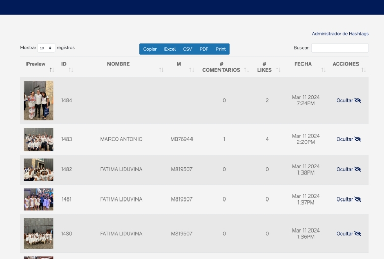Viewport: 384px width, 259px height.
Task: Export table using Excel button
Action: [170, 49]
